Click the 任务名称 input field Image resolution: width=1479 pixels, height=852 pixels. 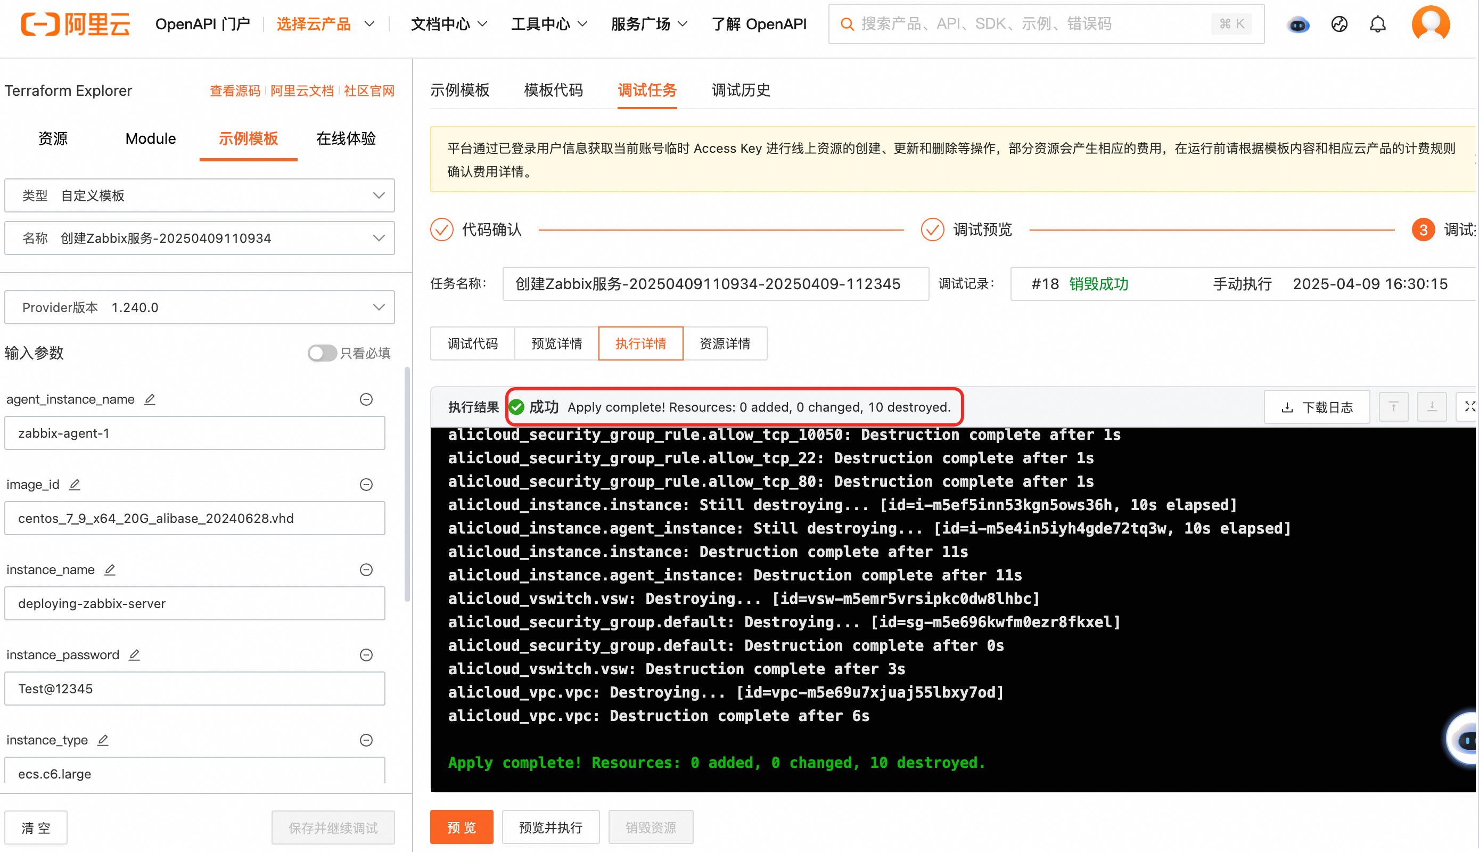[x=716, y=284]
